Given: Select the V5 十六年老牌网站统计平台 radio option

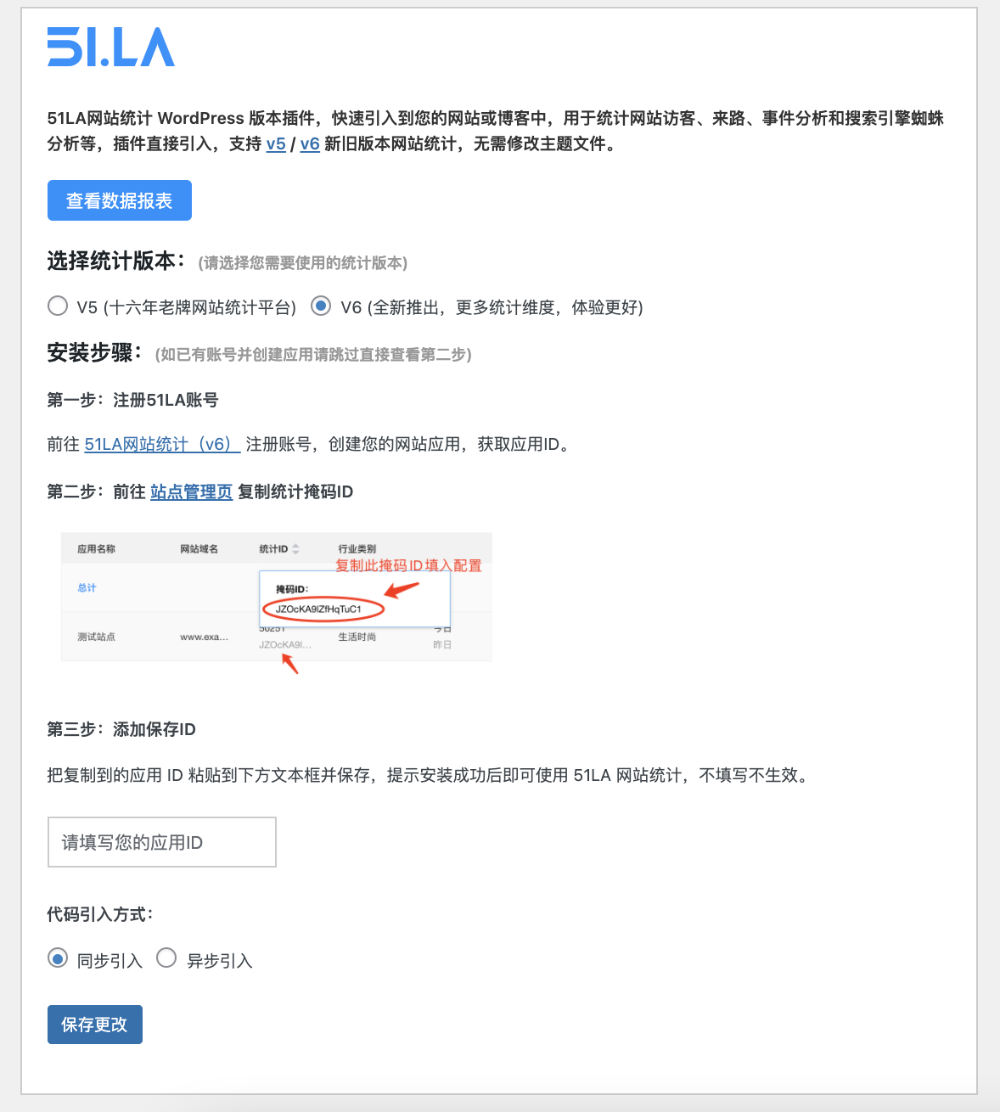Looking at the screenshot, I should (x=58, y=306).
